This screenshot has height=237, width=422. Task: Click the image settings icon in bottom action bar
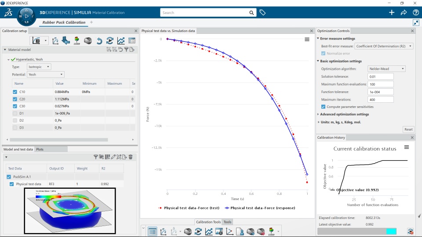219,231
